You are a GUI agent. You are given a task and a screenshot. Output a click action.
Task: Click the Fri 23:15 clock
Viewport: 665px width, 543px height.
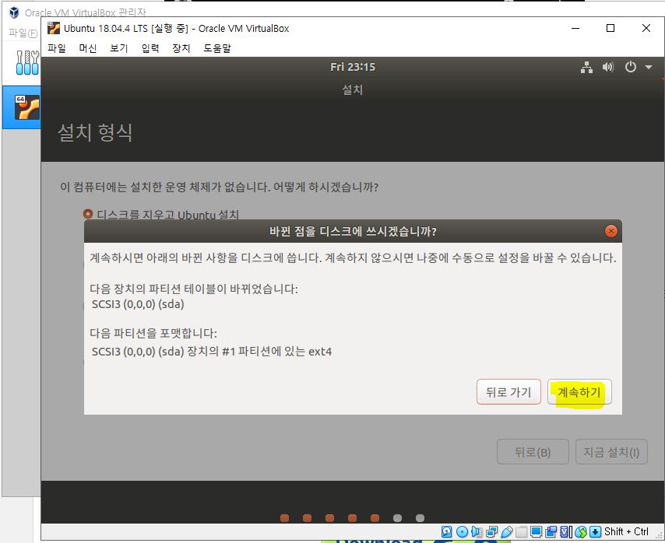point(353,67)
